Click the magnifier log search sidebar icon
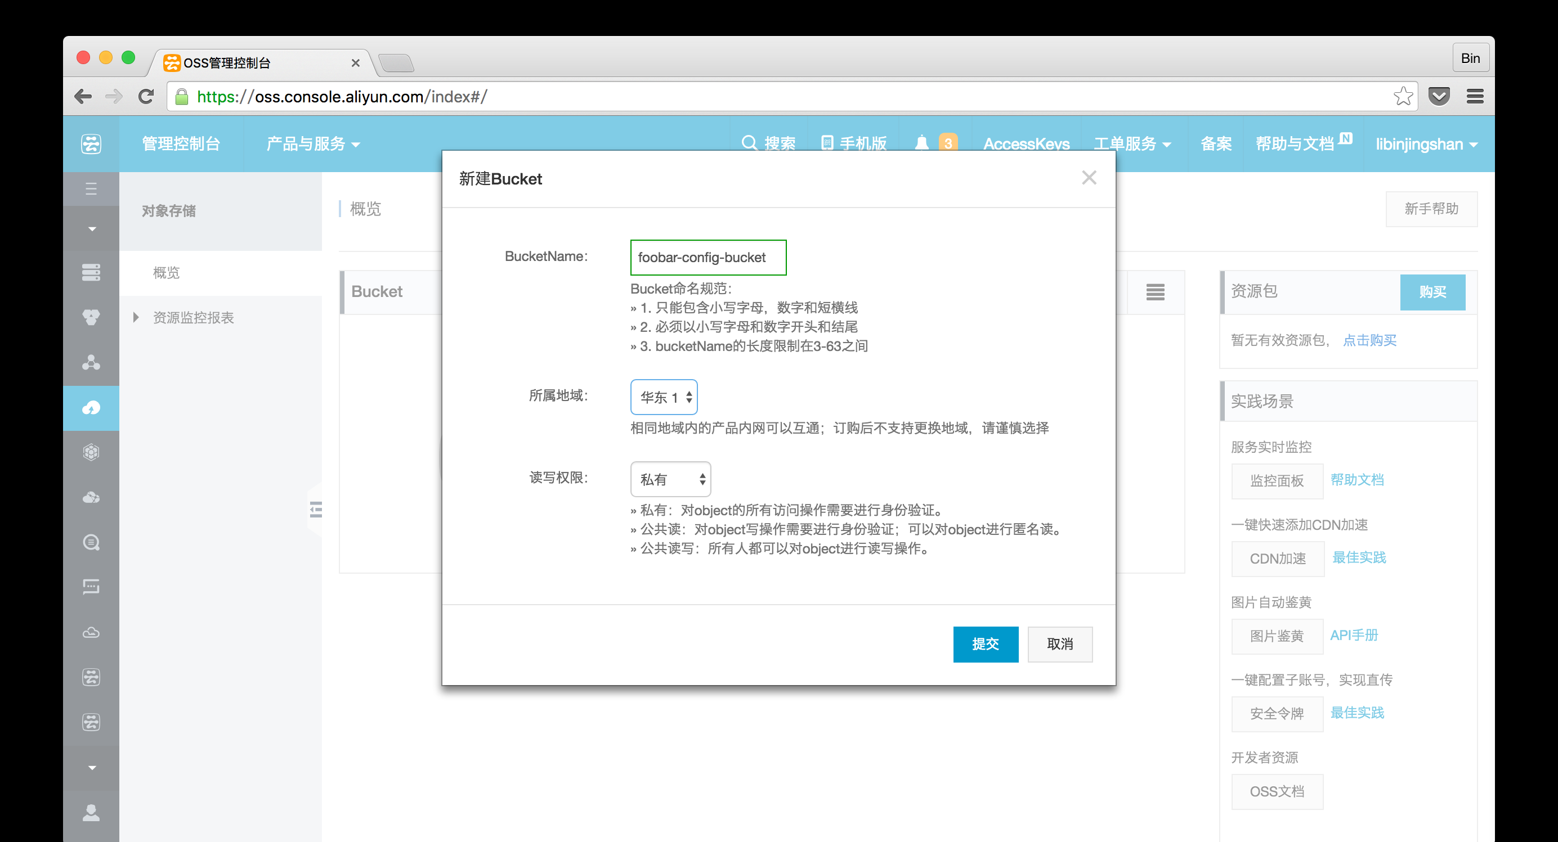1558x842 pixels. pyautogui.click(x=91, y=543)
